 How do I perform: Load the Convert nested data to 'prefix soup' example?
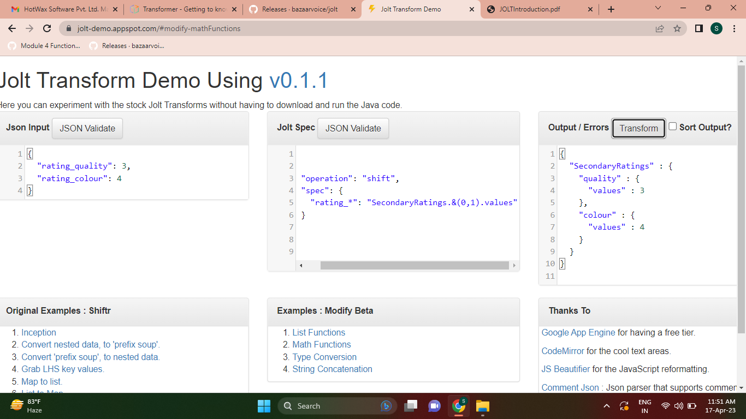click(91, 344)
